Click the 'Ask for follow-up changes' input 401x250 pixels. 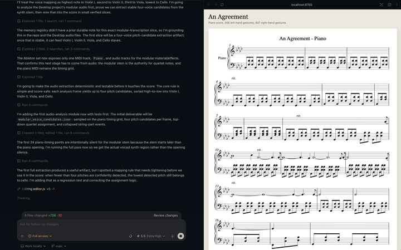click(101, 224)
